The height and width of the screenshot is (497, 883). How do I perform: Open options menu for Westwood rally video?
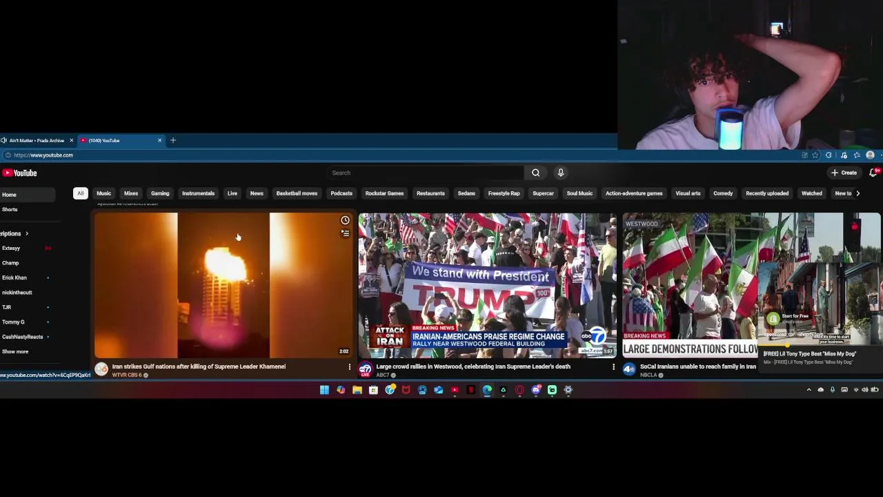[x=613, y=367]
